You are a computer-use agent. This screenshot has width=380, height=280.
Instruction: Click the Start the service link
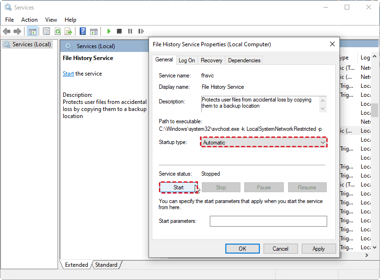68,74
